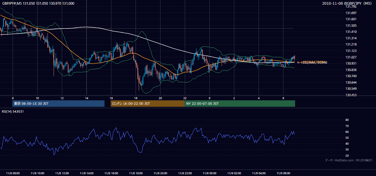Click RSI scale value 80
The width and height of the screenshot is (376, 176).
pos(347,120)
